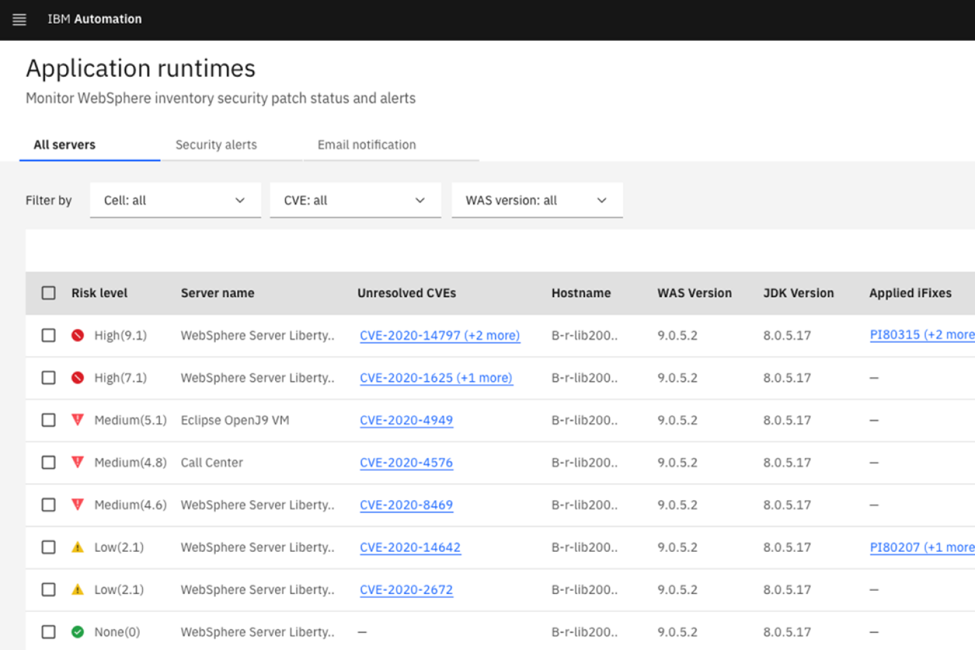975x650 pixels.
Task: Expand the WAS version filter dropdown
Action: coord(537,200)
